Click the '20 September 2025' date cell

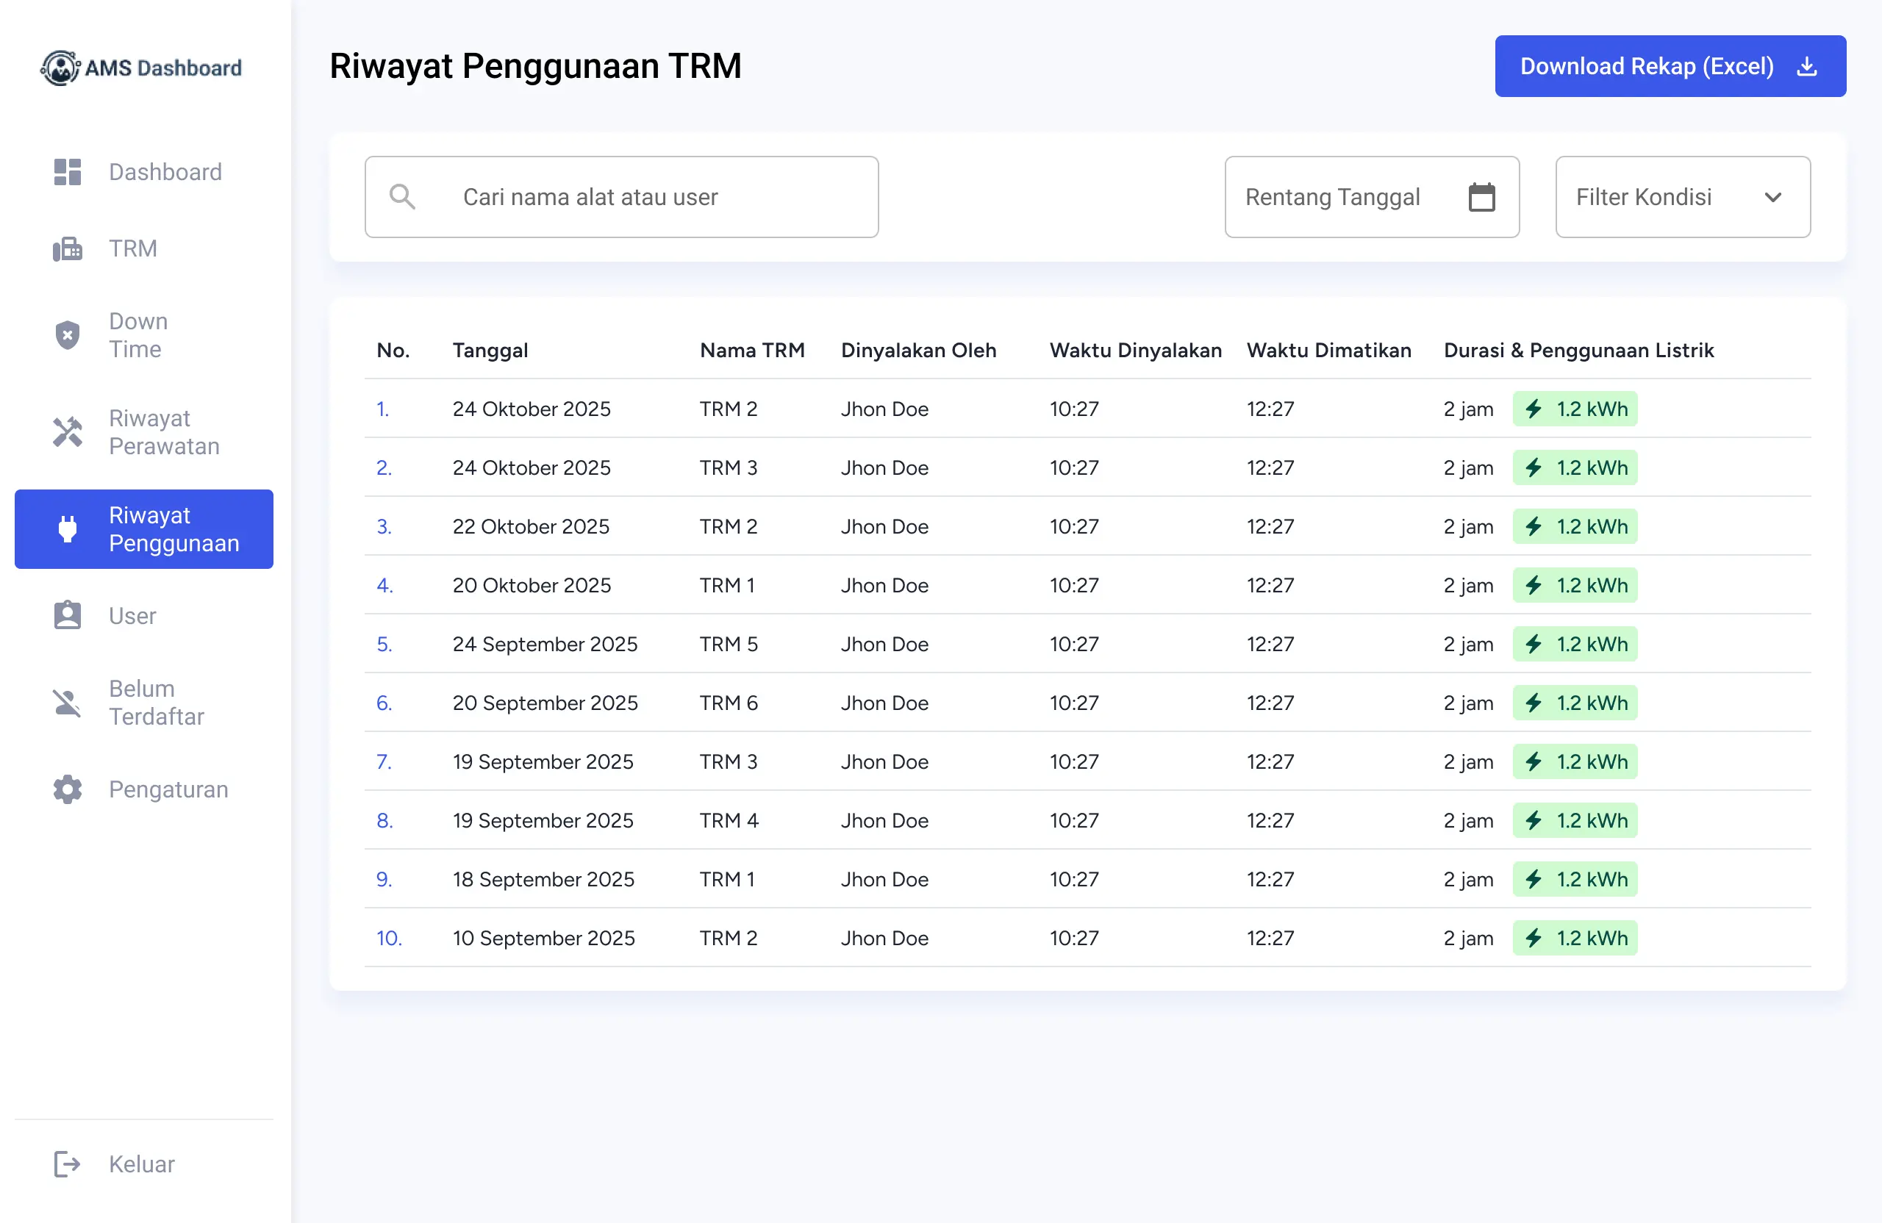tap(545, 703)
